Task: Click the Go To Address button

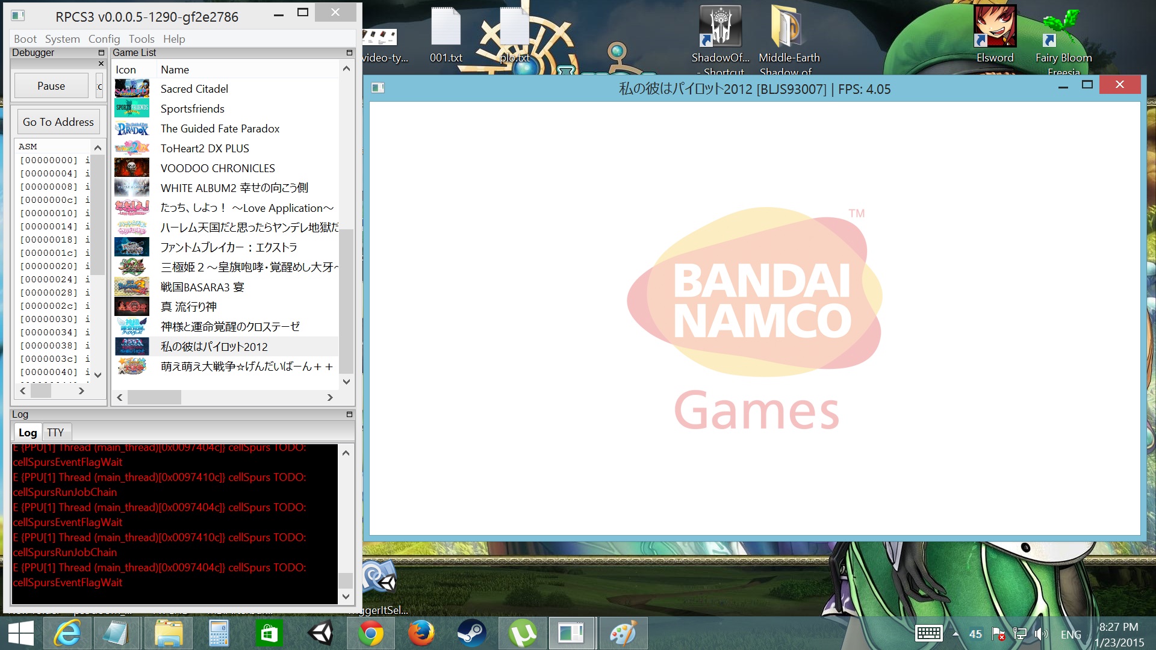Action: click(x=58, y=122)
